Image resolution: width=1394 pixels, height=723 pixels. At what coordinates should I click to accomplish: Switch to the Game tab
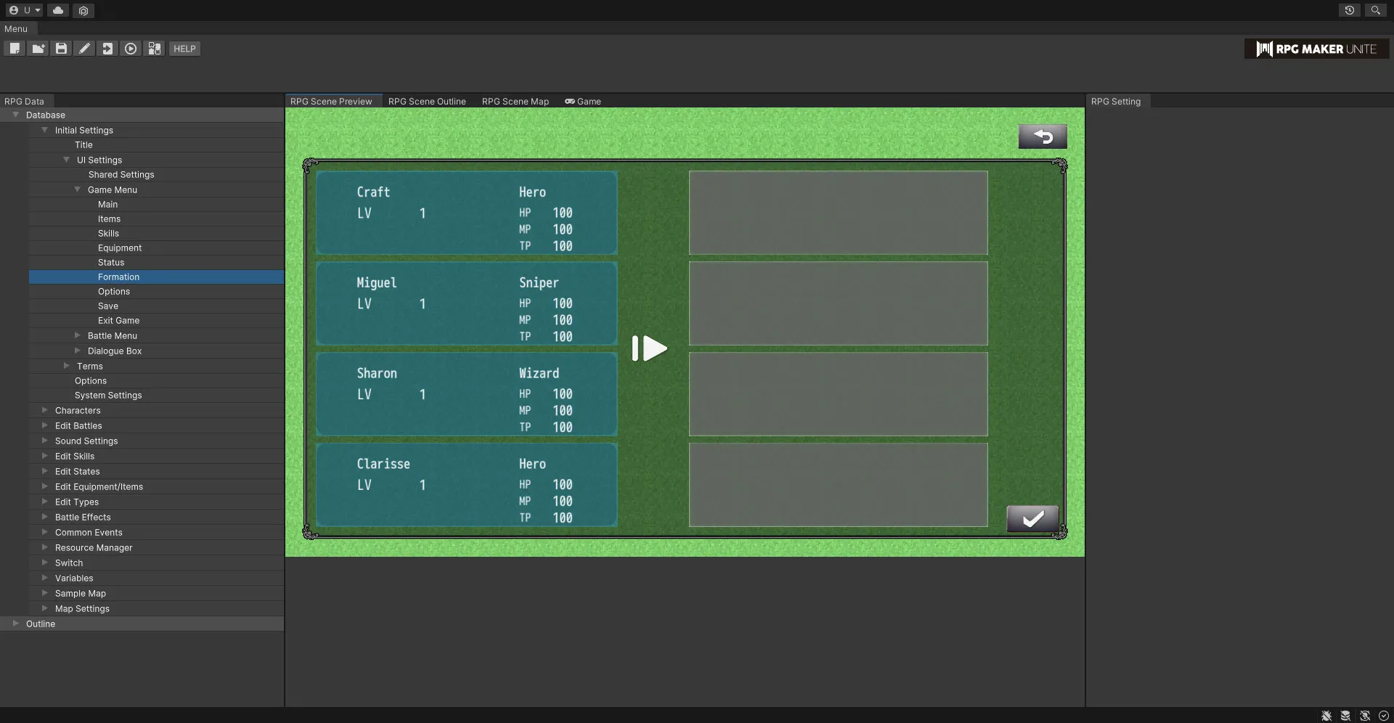583,102
